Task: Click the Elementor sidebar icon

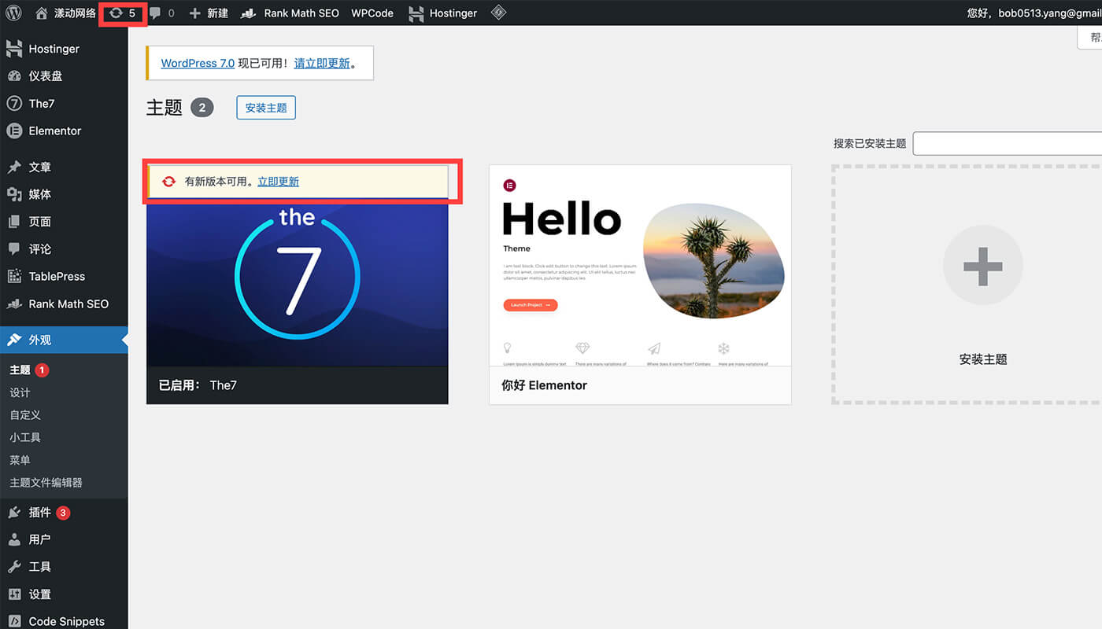Action: point(14,131)
